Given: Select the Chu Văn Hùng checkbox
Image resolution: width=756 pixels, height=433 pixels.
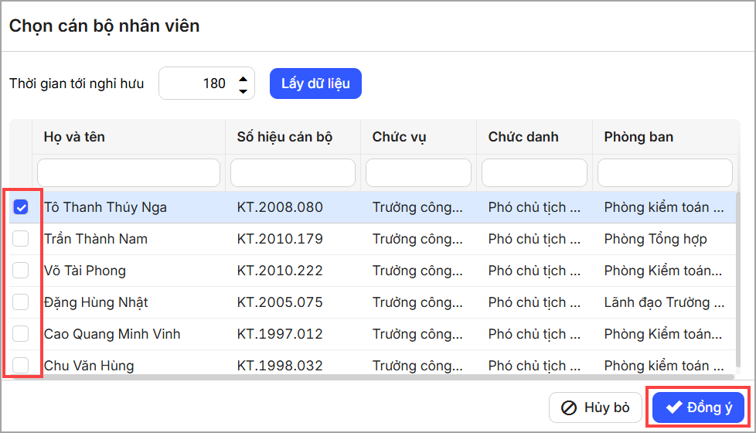Looking at the screenshot, I should 21,365.
